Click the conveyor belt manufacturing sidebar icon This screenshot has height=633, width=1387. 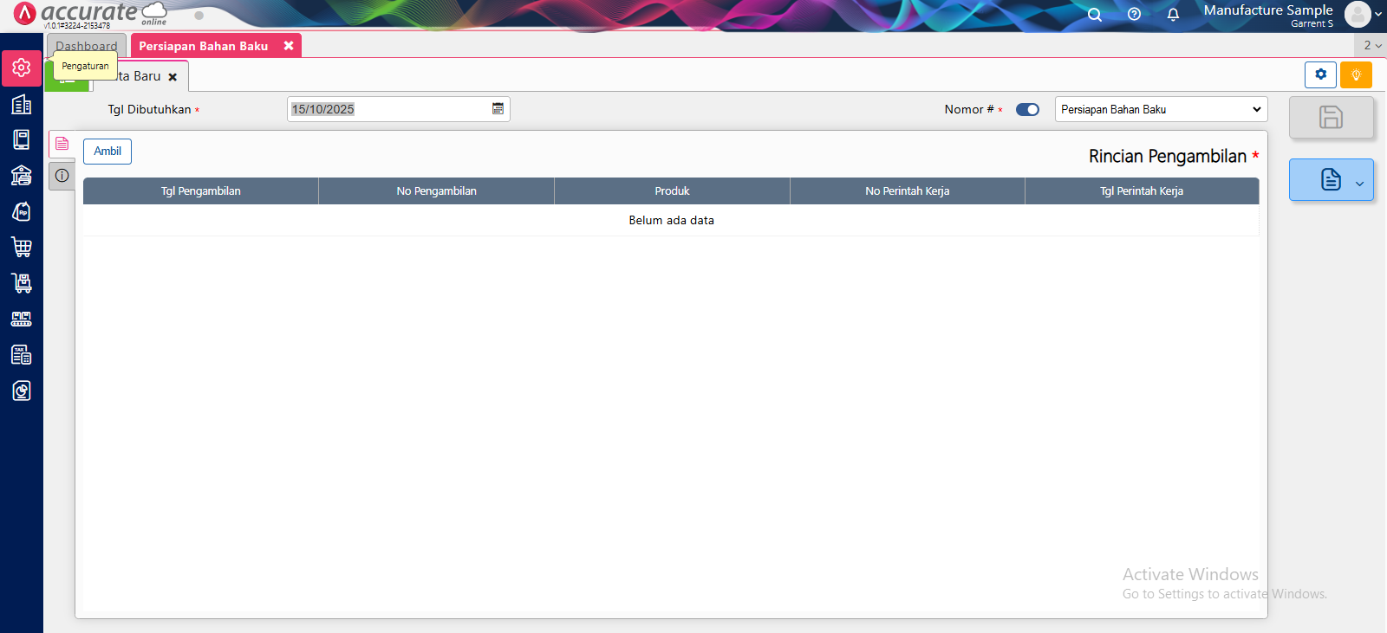pyautogui.click(x=22, y=320)
